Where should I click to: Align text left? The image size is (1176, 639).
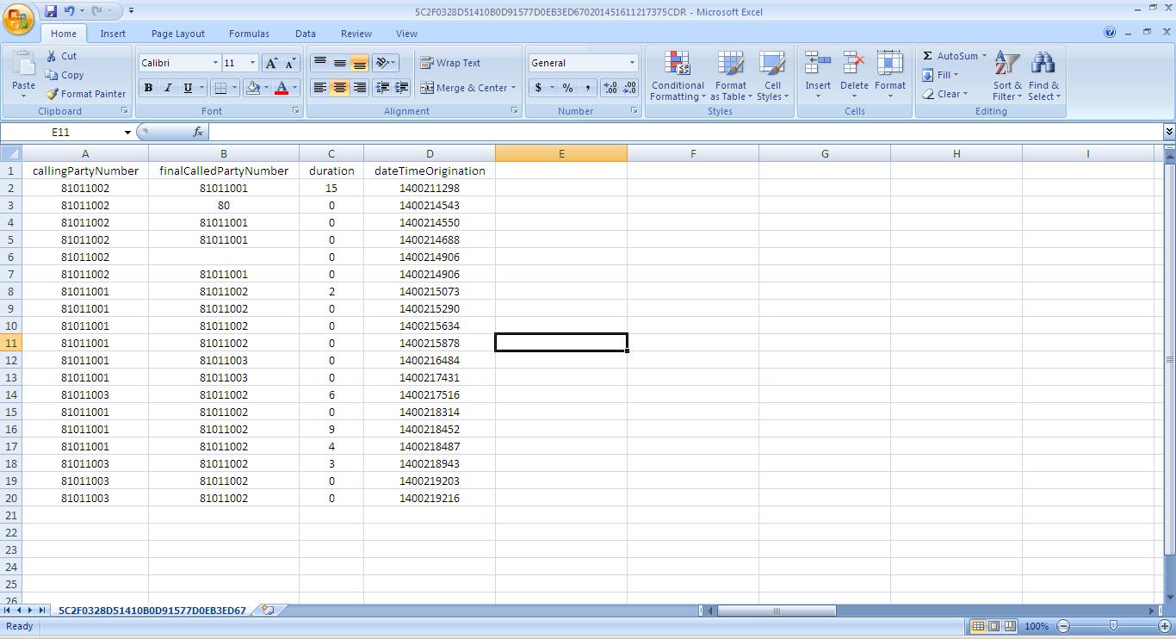(x=320, y=88)
